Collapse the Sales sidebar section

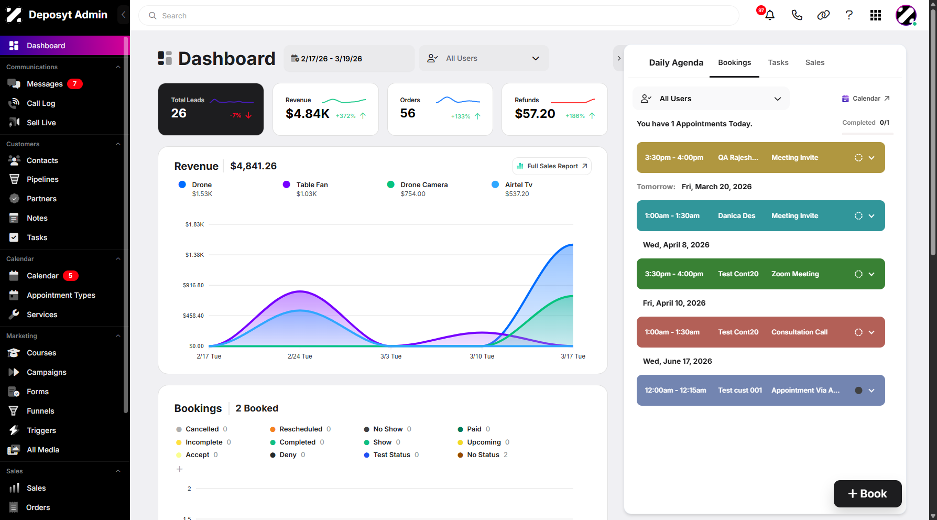coord(118,471)
